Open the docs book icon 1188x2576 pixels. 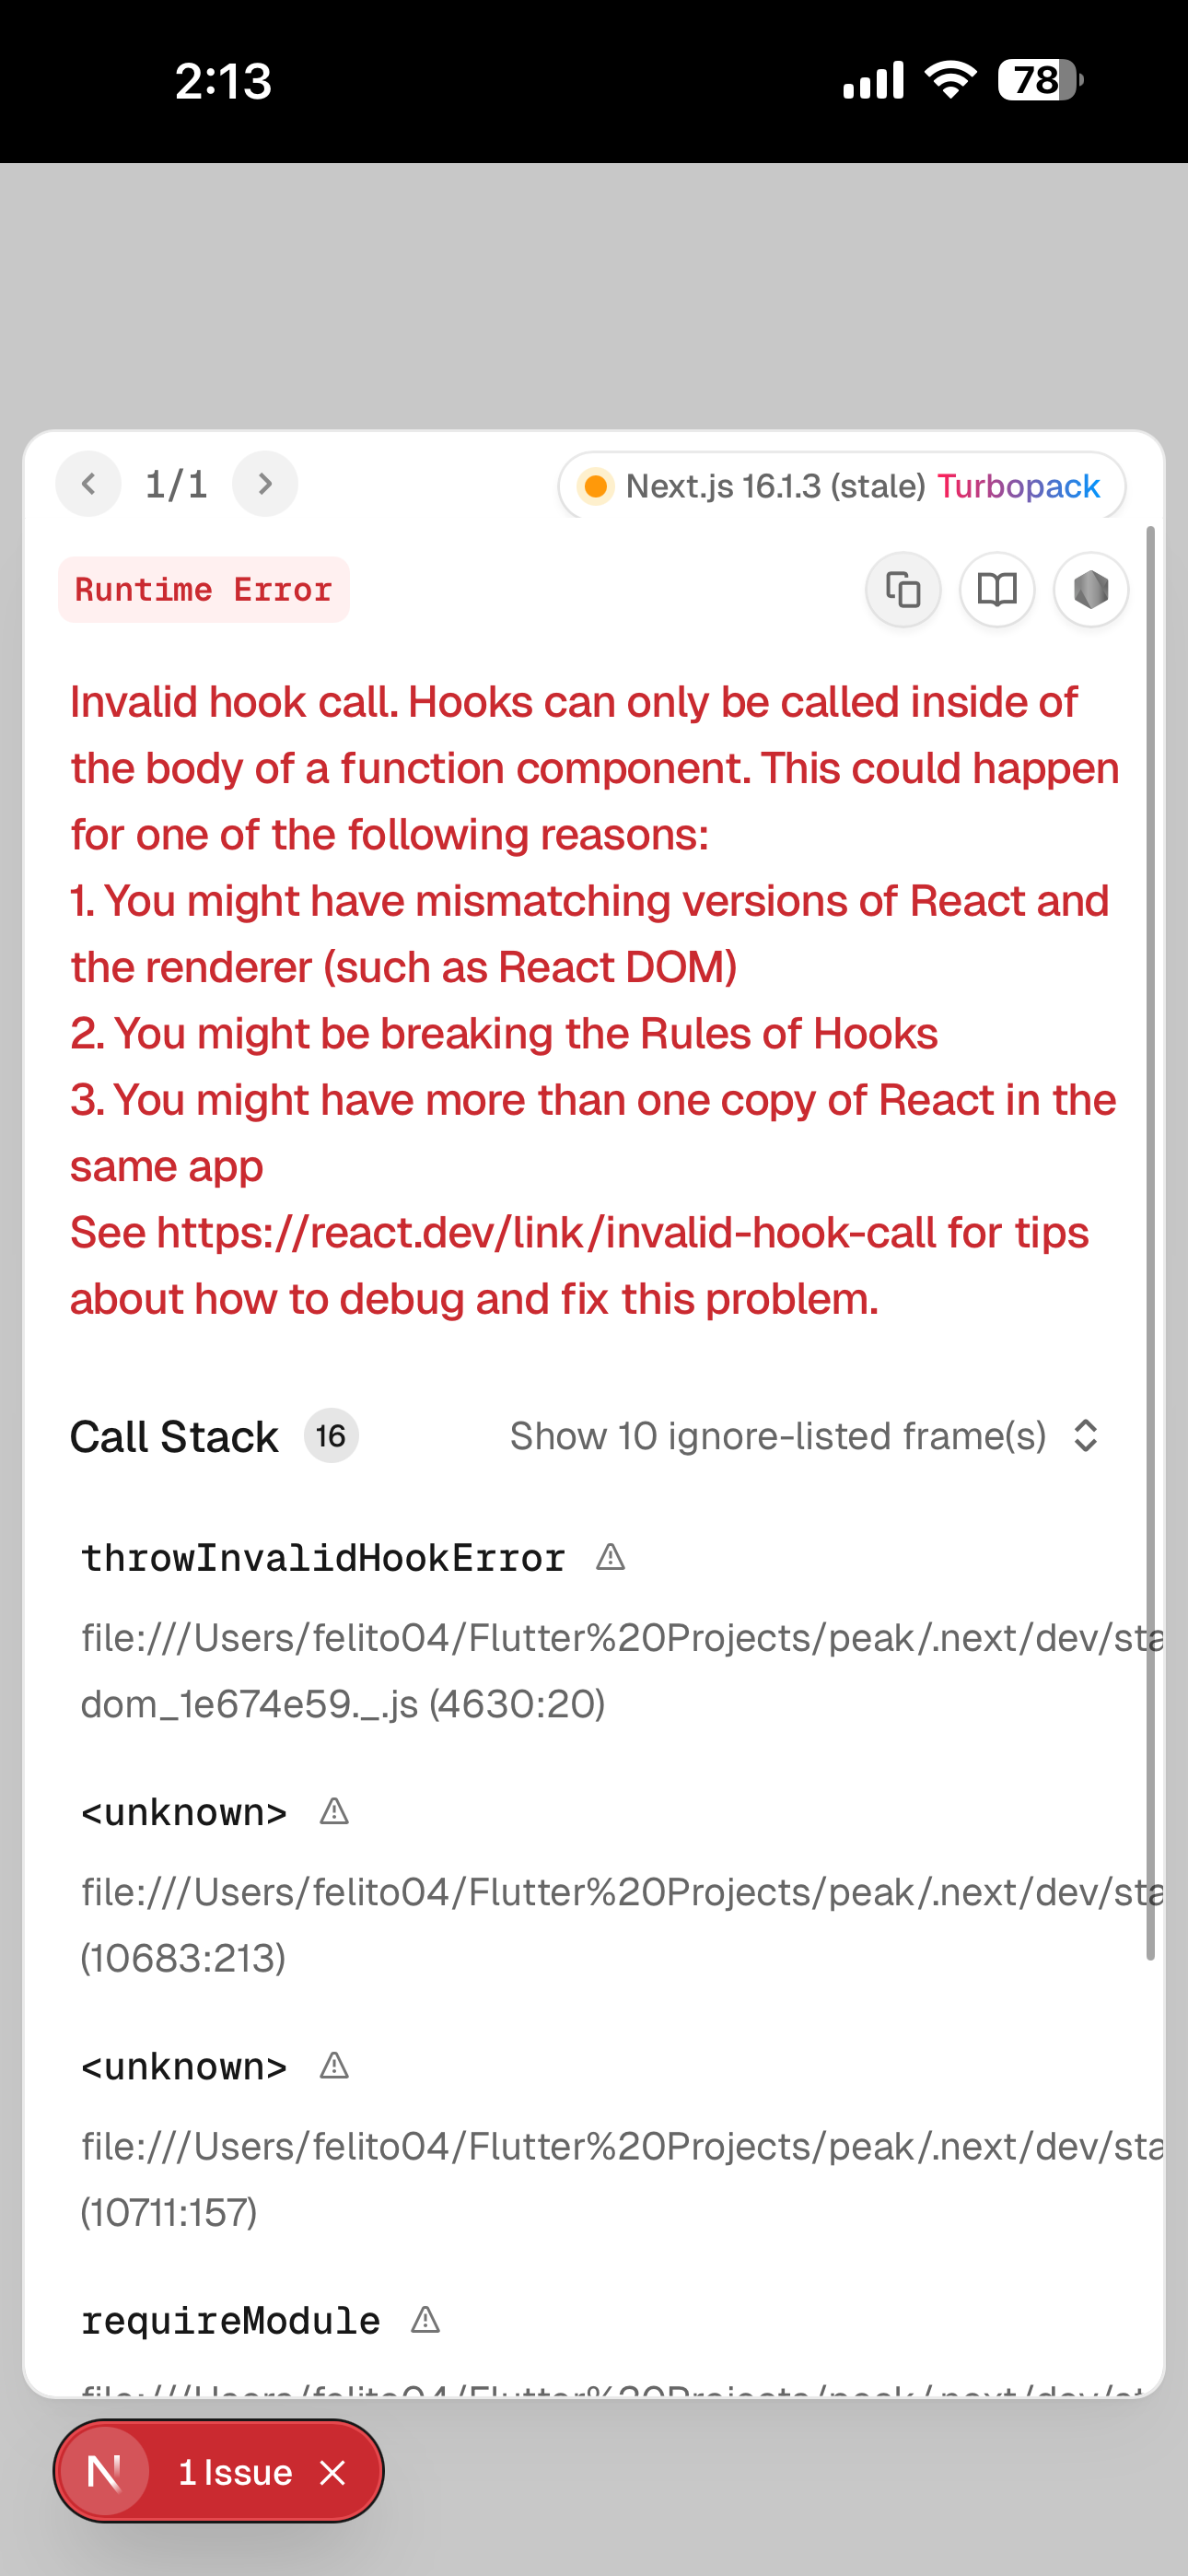click(997, 590)
